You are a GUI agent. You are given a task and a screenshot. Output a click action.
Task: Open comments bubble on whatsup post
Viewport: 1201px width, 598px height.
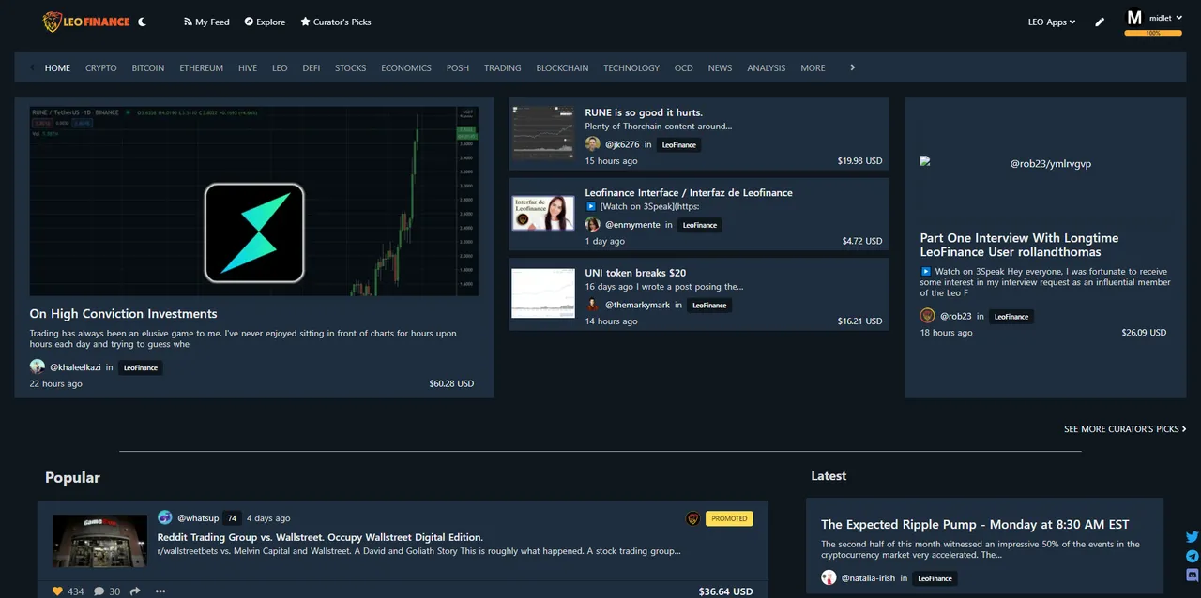tap(99, 591)
